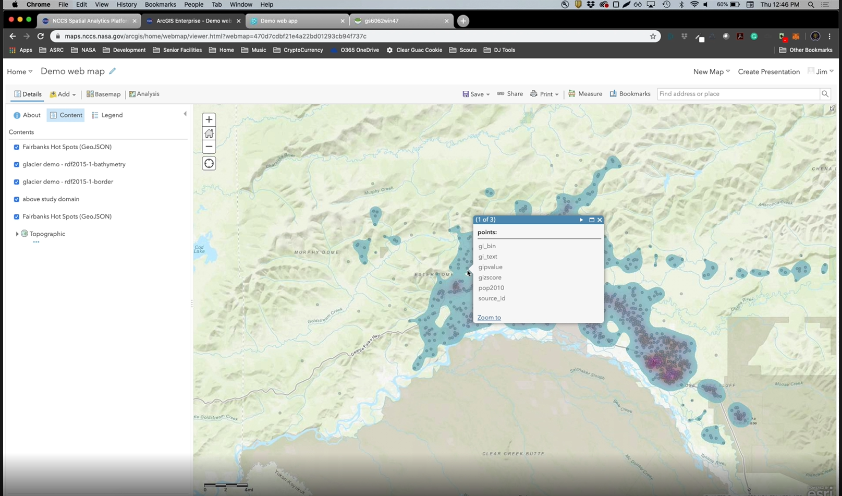Open the New Map dropdown
This screenshot has height=496, width=842.
click(711, 71)
